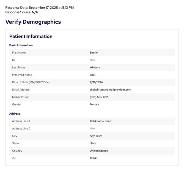Click the Response Date timestamp line
Viewport: 184px width, 169px height.
[x=39, y=8]
